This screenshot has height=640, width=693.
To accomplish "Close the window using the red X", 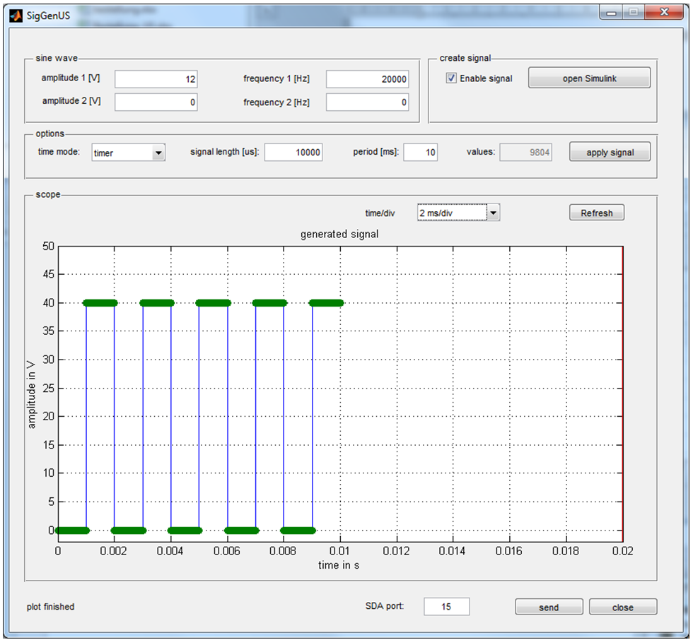I will [x=663, y=13].
